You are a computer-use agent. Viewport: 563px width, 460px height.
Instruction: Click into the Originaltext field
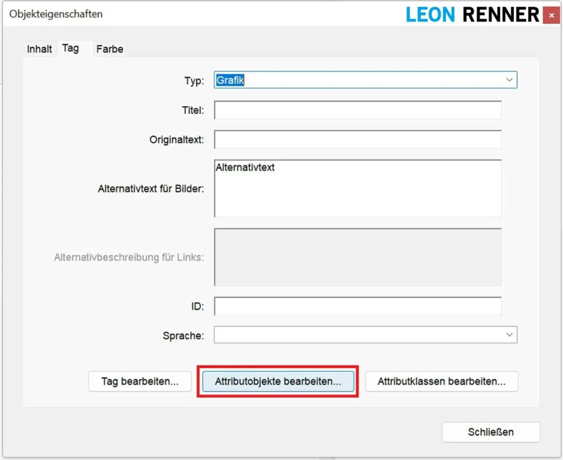357,140
